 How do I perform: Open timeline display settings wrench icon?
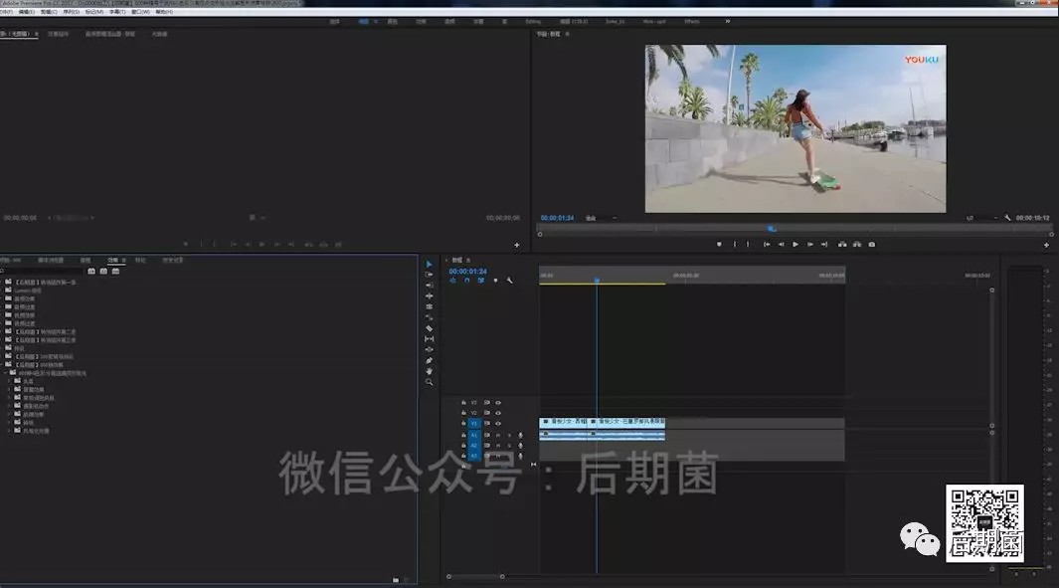pyautogui.click(x=510, y=281)
